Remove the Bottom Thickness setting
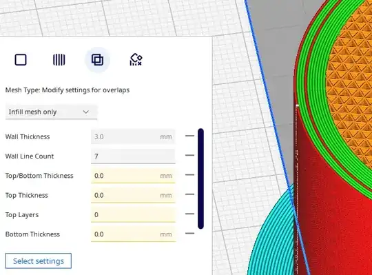The height and width of the screenshot is (275, 372). tap(189, 233)
